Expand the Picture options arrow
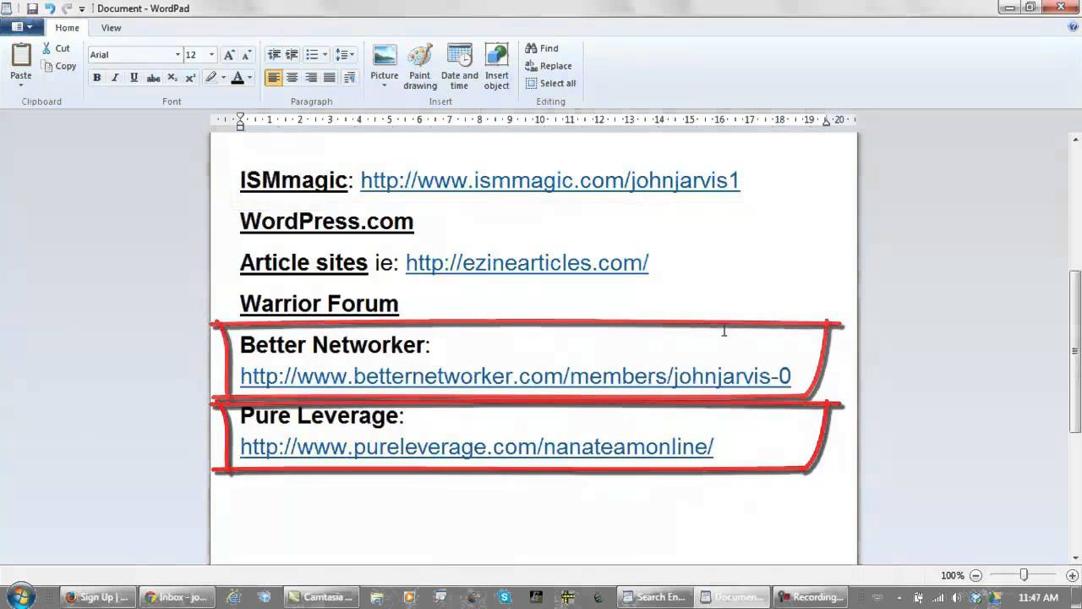Screen dimensions: 1082x609 (x=385, y=86)
